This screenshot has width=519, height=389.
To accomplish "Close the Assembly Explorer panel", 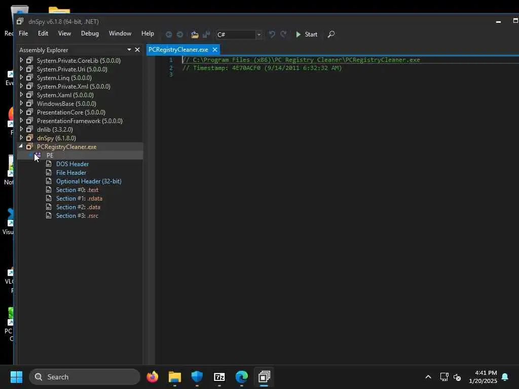I will 137,50.
